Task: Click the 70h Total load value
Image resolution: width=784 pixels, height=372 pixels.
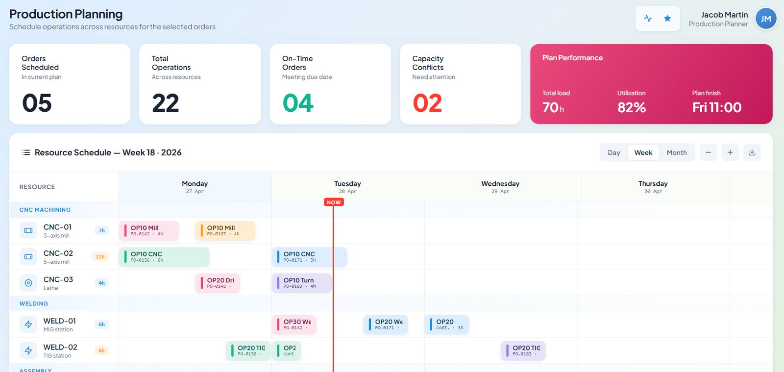Action: coord(553,107)
